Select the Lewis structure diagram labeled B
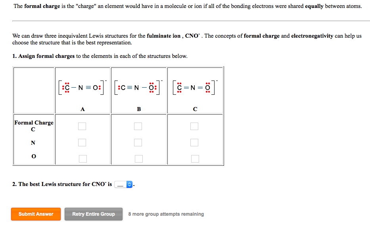 pyautogui.click(x=138, y=87)
